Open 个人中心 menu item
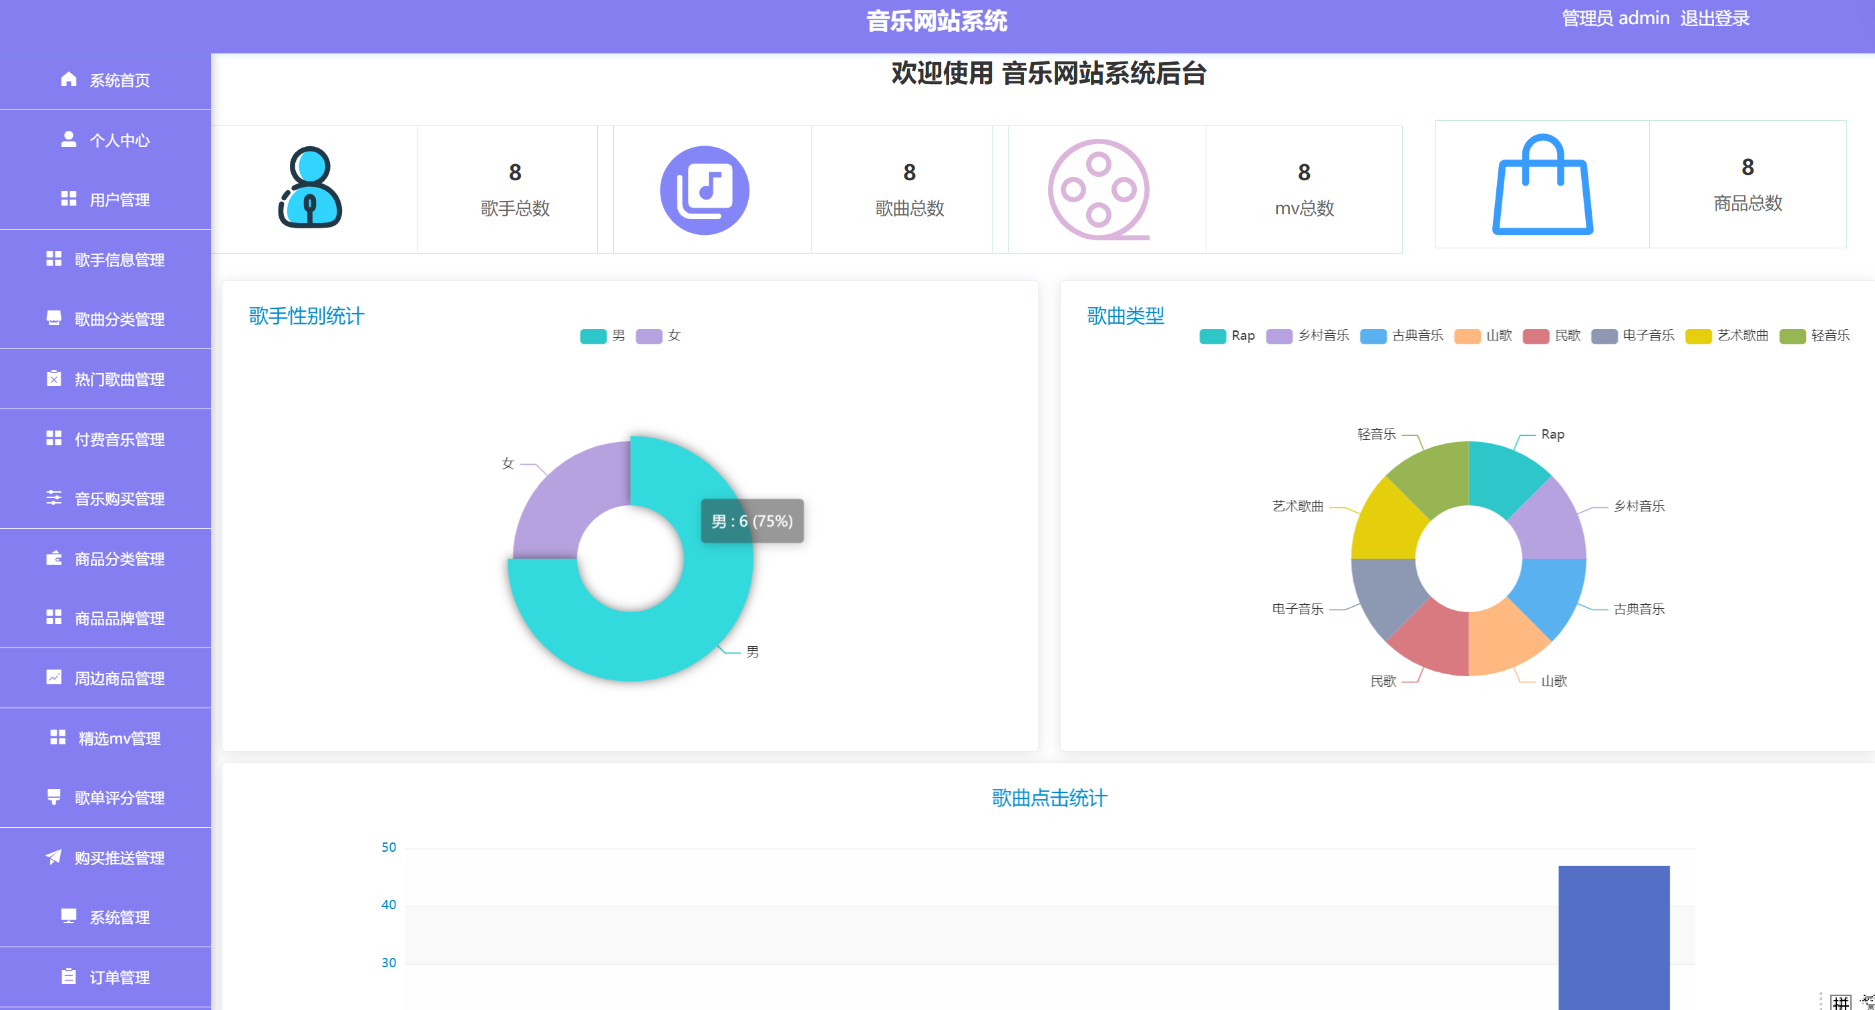Viewport: 1875px width, 1010px height. (x=106, y=140)
